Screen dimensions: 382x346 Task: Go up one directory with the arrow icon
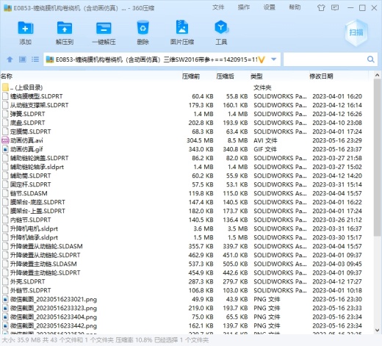coord(10,60)
